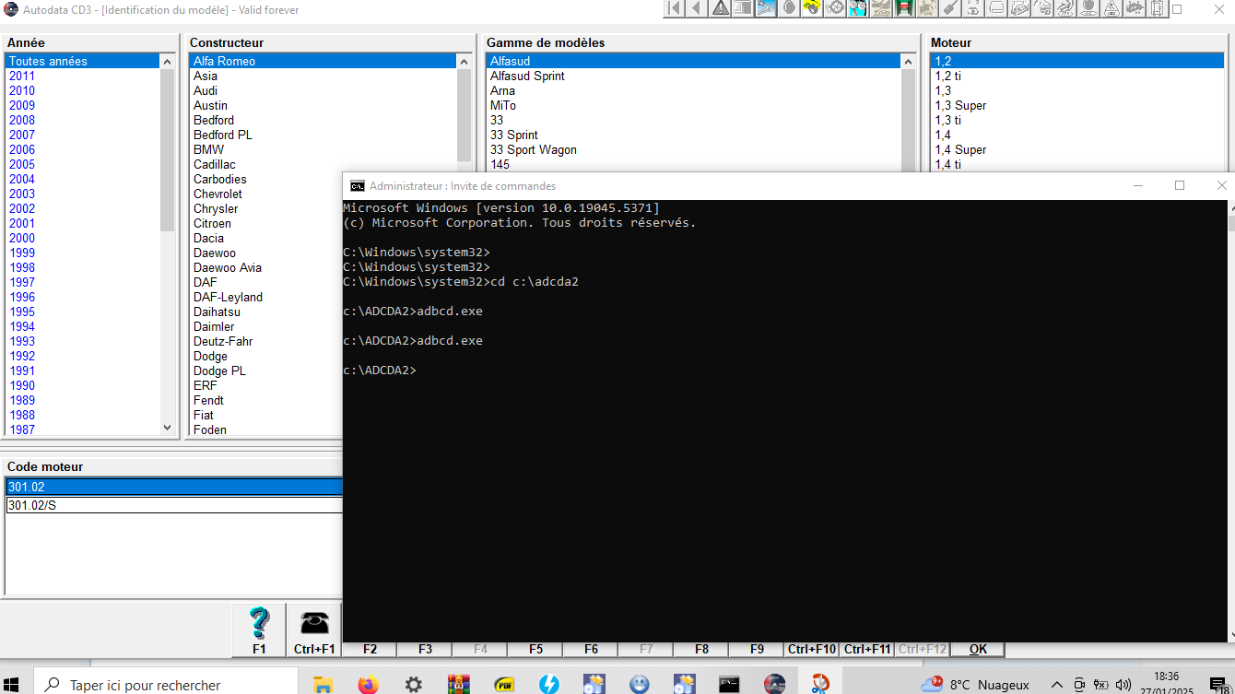This screenshot has height=694, width=1235.
Task: Open Windows Settings gear in taskbar
Action: pyautogui.click(x=413, y=684)
